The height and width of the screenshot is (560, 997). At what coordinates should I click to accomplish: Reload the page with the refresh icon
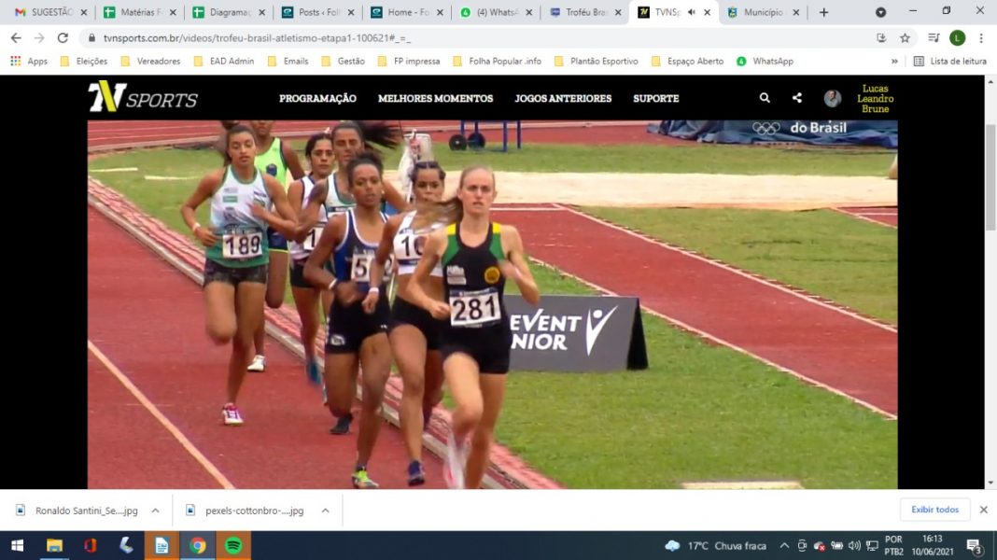63,38
